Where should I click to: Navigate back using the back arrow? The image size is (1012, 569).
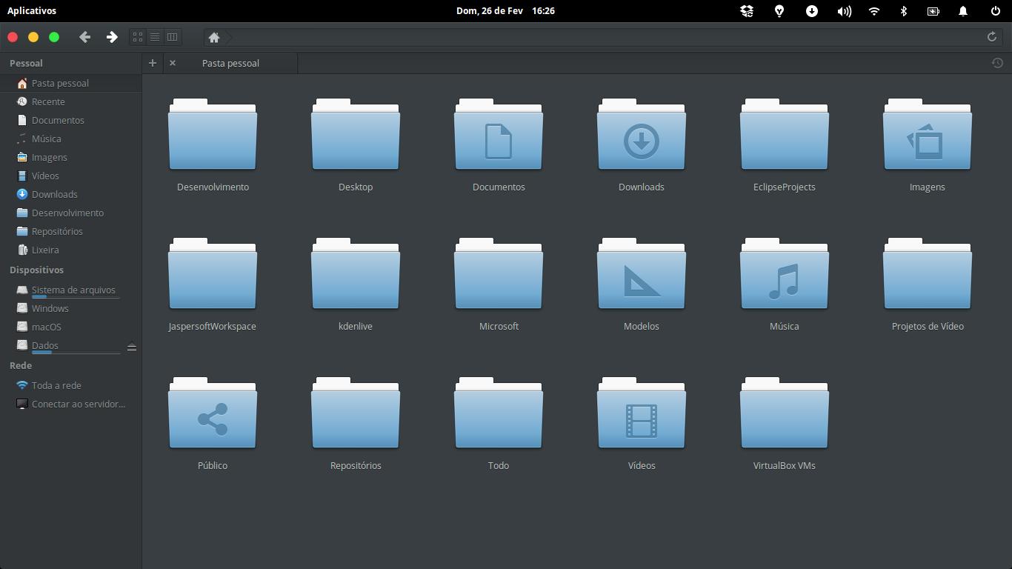84,37
